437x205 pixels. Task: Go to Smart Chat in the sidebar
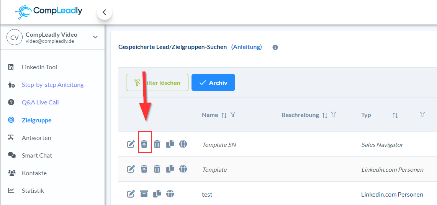point(37,155)
